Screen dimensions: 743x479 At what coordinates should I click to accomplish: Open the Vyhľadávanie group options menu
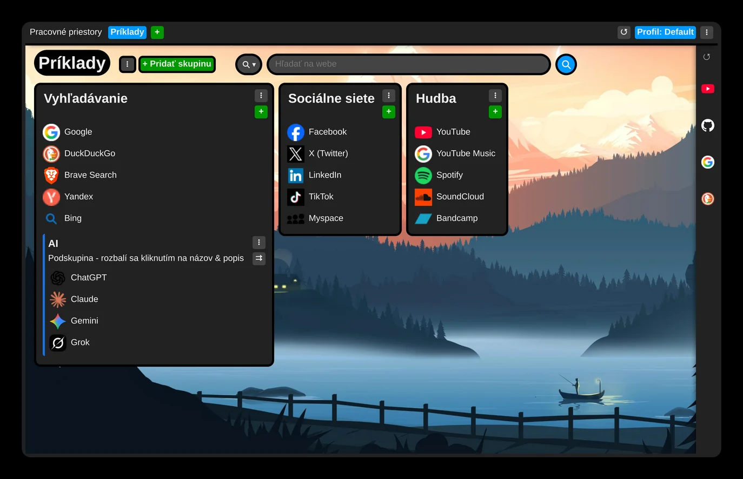(x=261, y=96)
